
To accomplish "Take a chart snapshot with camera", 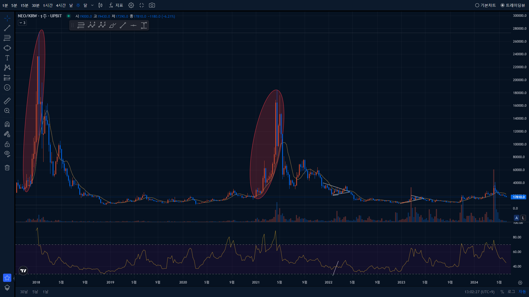I will coord(152,5).
